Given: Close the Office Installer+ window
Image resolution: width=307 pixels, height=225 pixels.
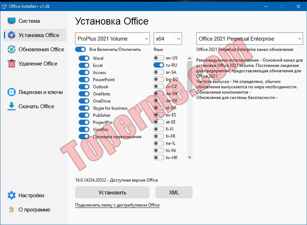Looking at the screenshot, I should pyautogui.click(x=298, y=6).
